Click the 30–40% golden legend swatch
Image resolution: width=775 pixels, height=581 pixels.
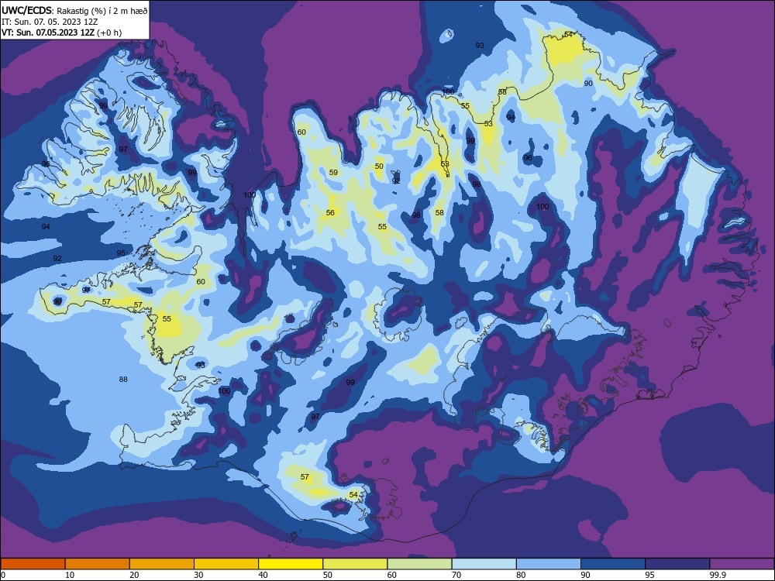click(x=226, y=564)
